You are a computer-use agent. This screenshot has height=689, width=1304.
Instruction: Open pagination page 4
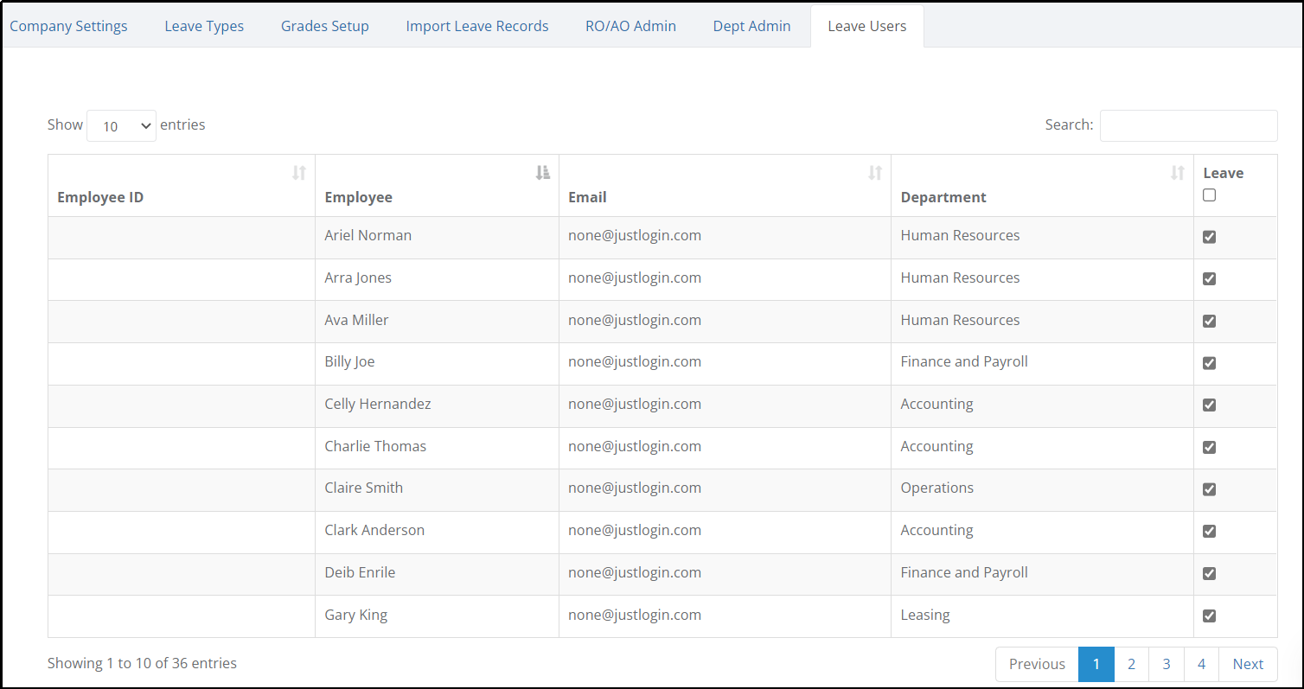1202,664
